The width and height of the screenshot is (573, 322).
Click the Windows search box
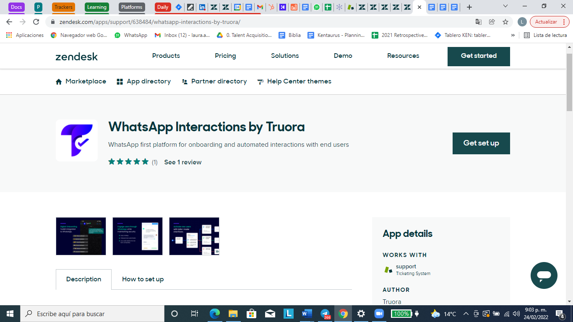point(92,314)
